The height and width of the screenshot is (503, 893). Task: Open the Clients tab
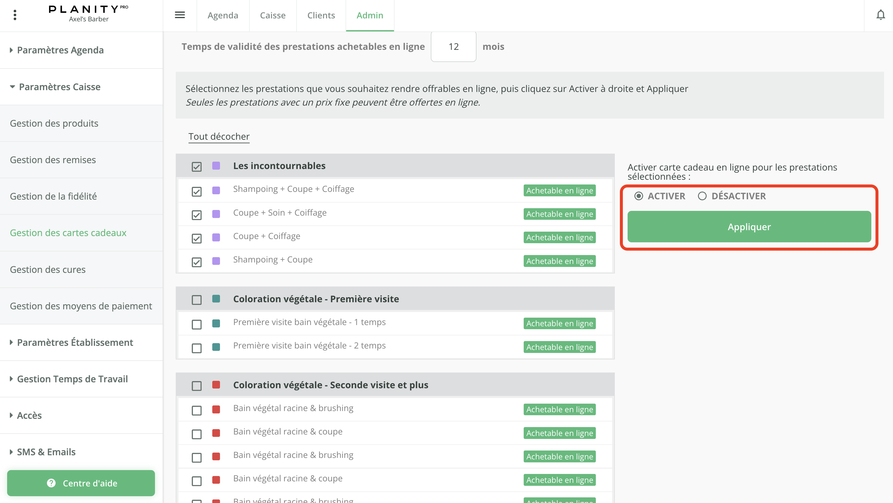pos(321,15)
